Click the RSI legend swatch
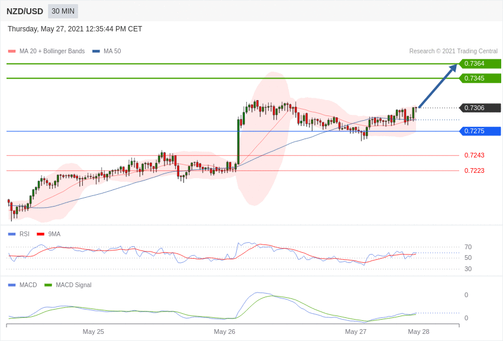Viewport: 503px width, 341px height. (x=12, y=234)
